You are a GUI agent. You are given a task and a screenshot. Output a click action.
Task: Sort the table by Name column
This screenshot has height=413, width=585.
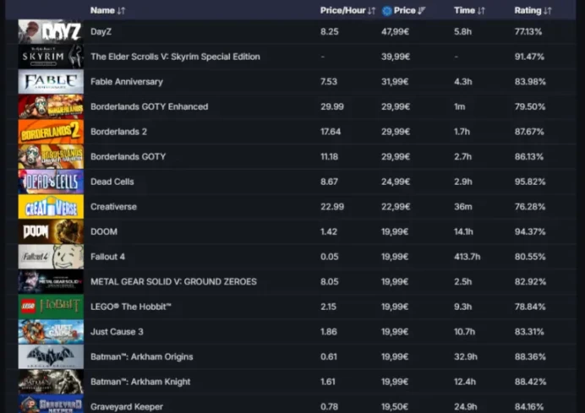coord(107,10)
